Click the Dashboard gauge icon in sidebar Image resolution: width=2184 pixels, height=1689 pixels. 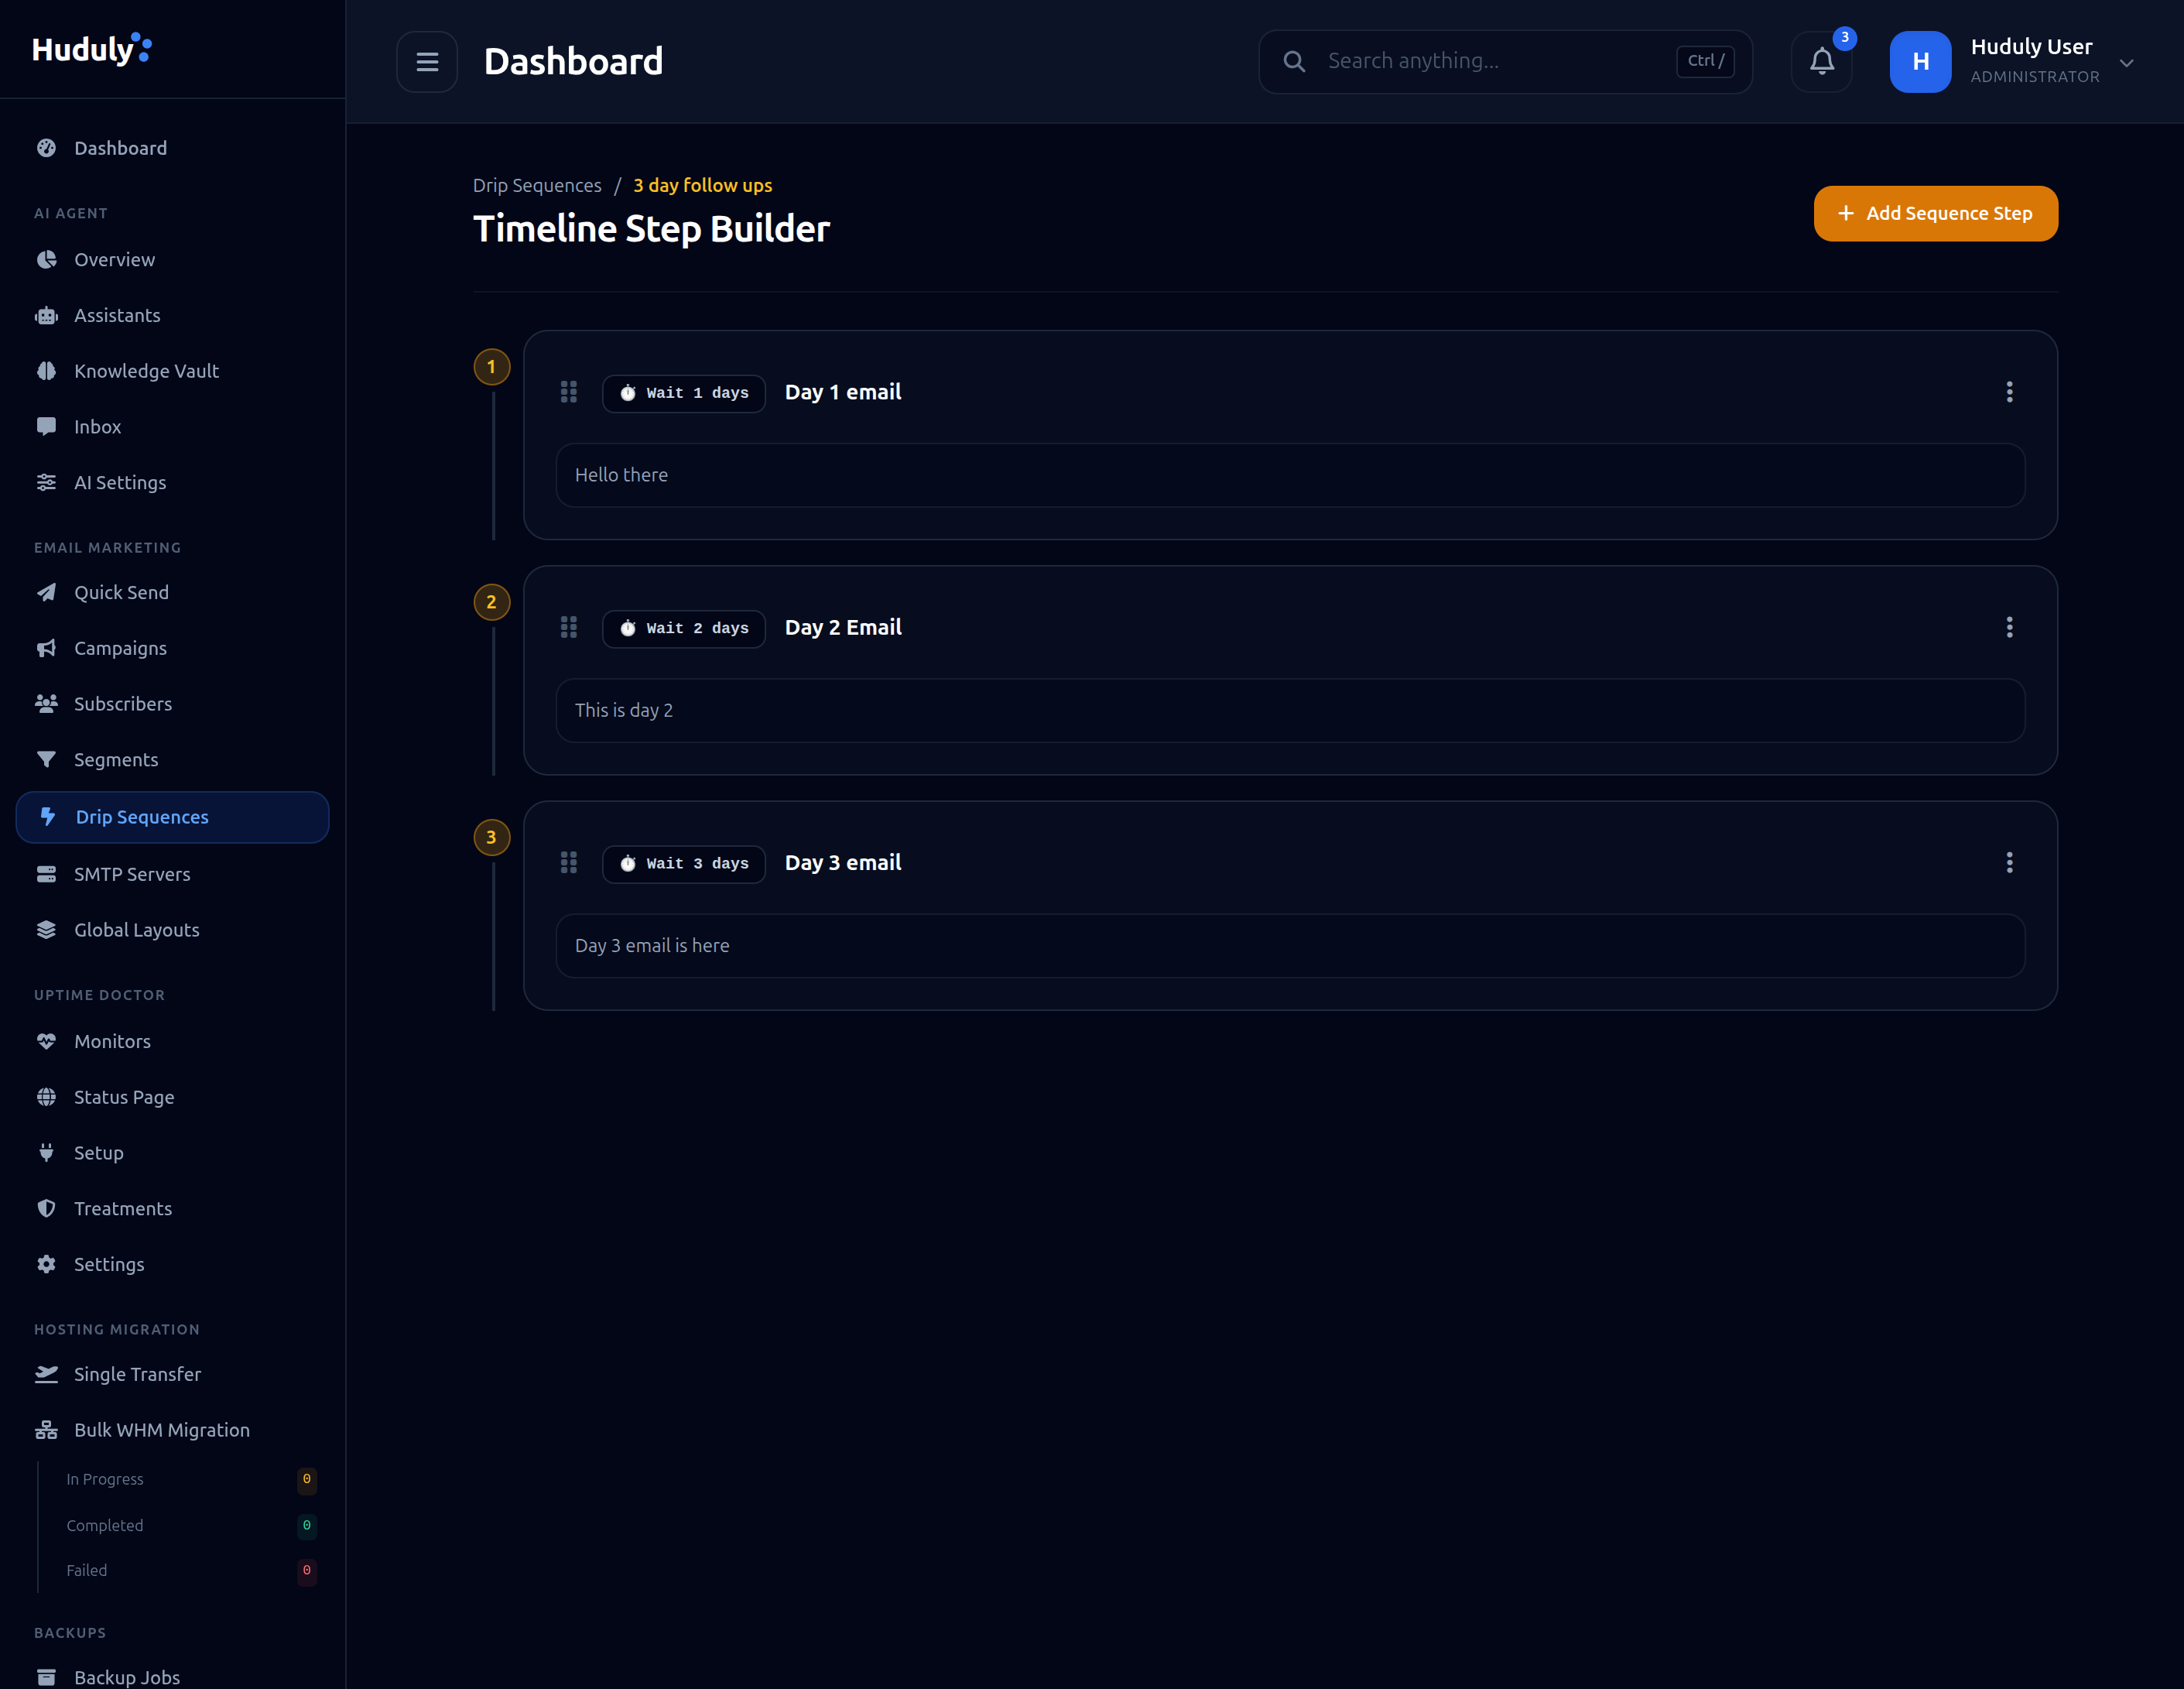(46, 148)
